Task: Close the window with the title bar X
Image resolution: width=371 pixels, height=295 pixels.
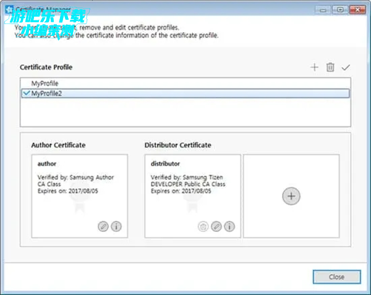Action: point(357,10)
